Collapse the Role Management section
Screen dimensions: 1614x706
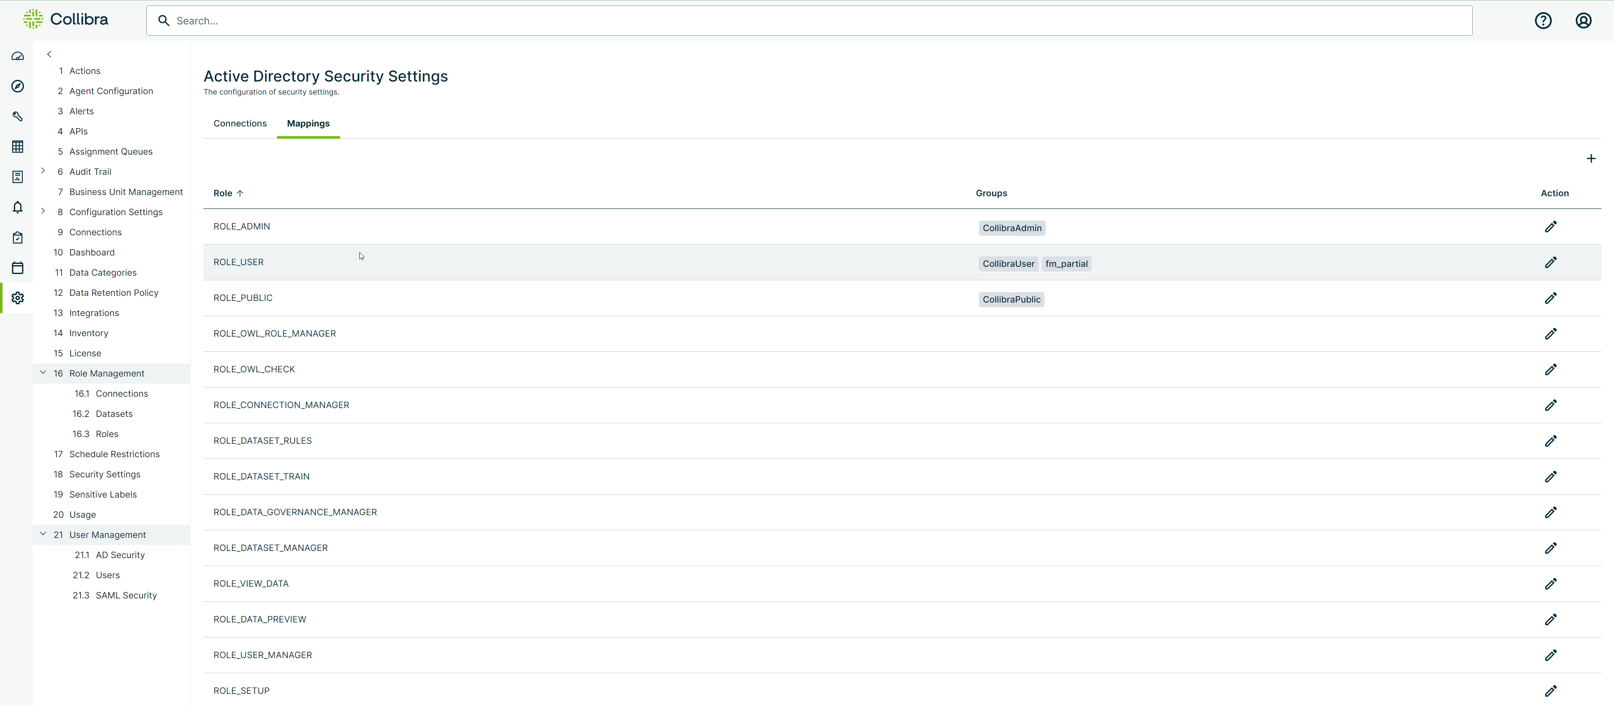coord(43,372)
